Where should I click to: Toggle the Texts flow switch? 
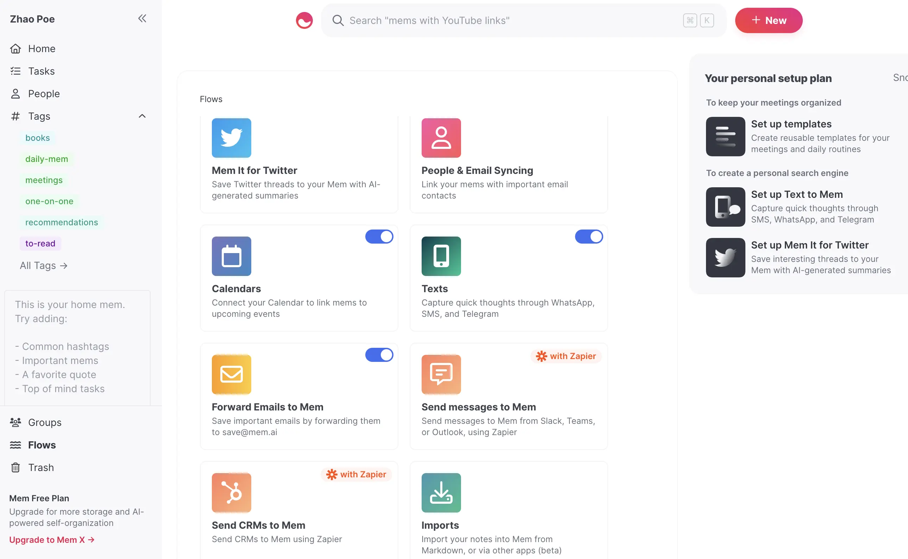(589, 237)
